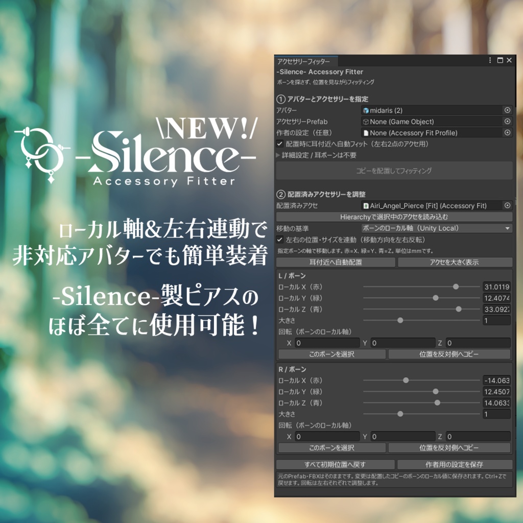The height and width of the screenshot is (523, 523).
Task: Open the 配置済みアクセ object picker circle
Action: click(x=507, y=205)
